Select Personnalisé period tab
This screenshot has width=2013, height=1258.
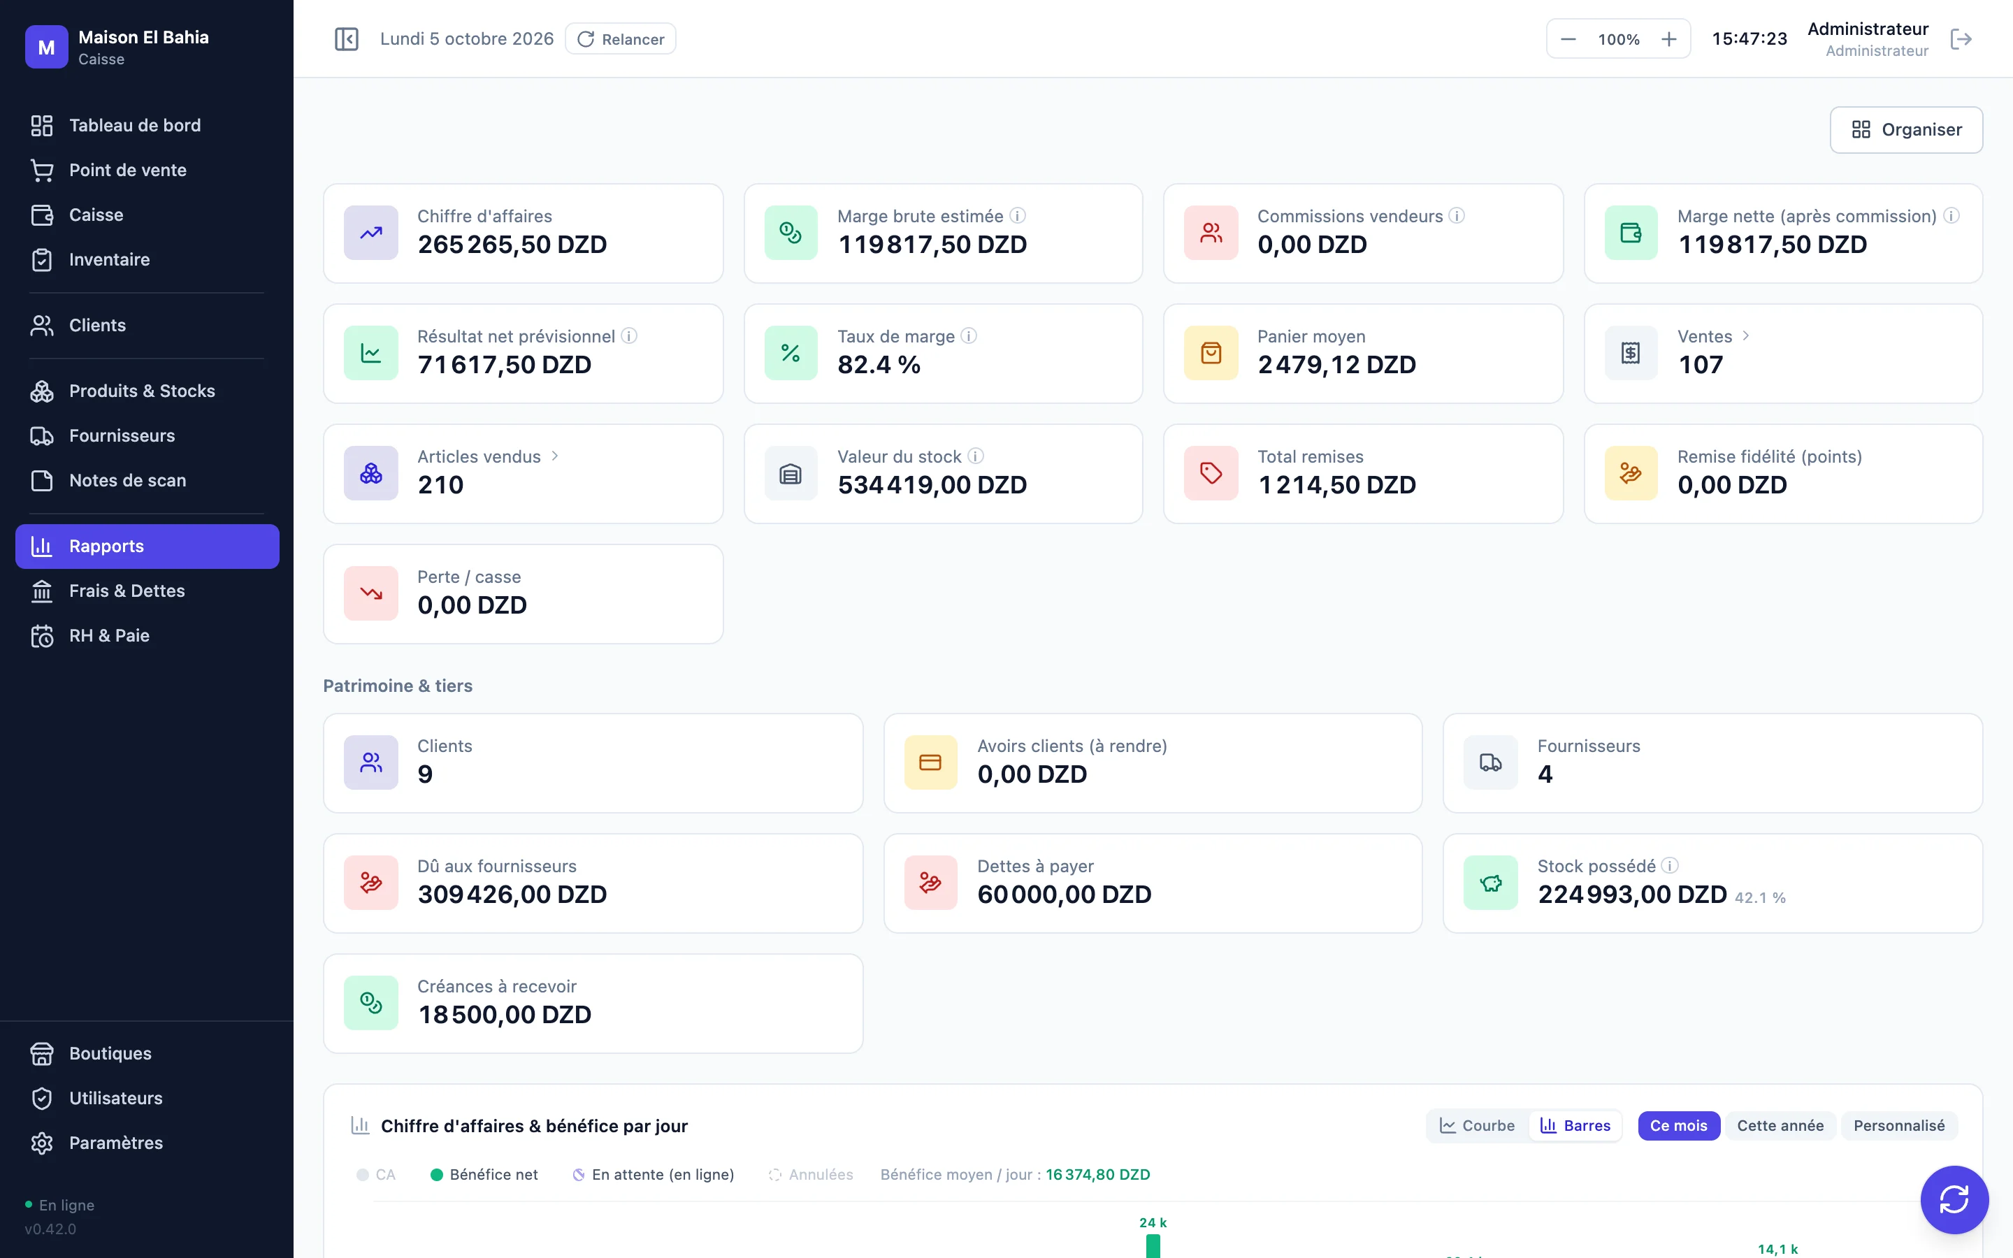click(x=1899, y=1126)
